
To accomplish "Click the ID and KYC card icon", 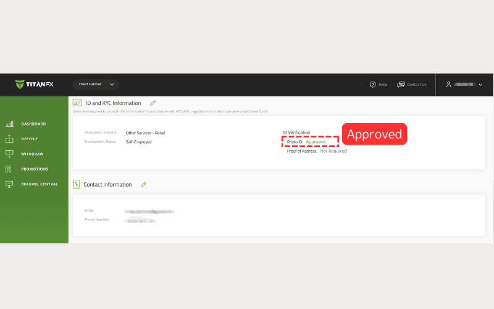I will pyautogui.click(x=77, y=103).
